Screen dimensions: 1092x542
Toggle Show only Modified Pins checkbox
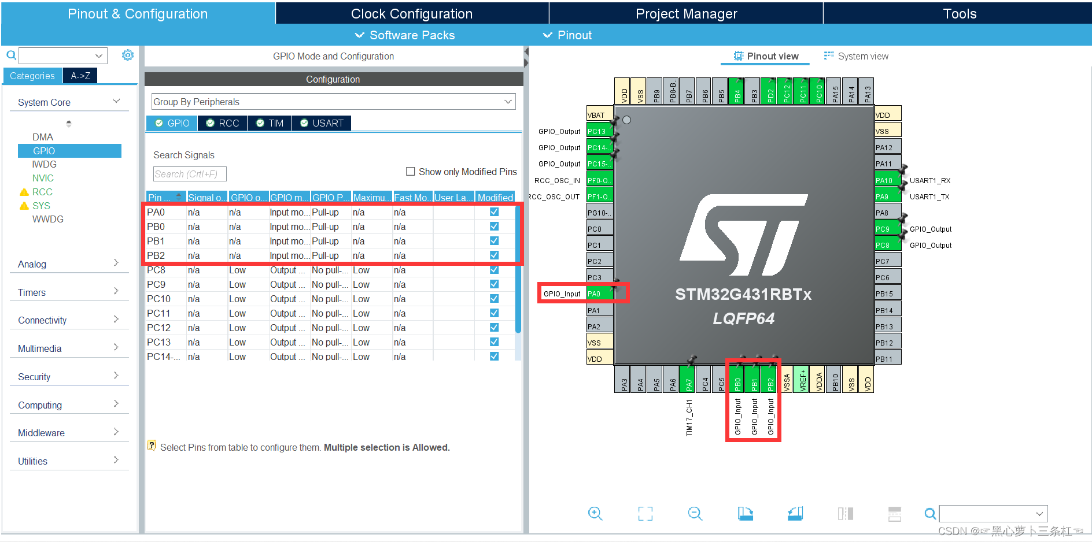coord(411,171)
